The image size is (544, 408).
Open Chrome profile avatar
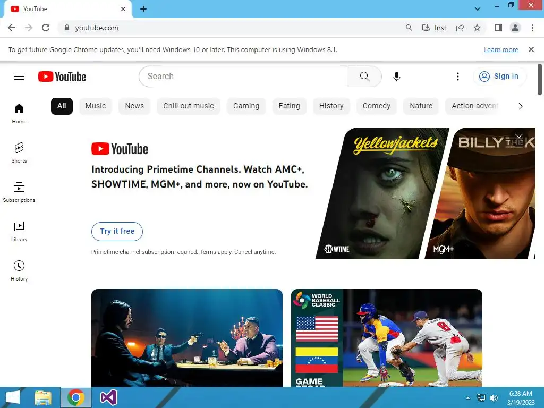515,28
